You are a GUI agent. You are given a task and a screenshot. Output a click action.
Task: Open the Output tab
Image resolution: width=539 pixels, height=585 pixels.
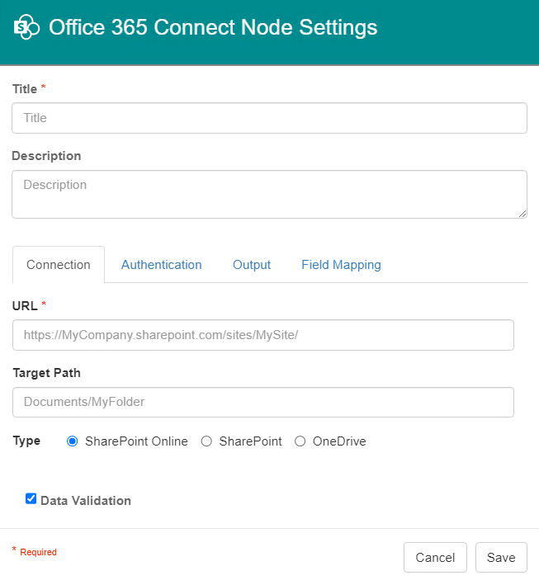pos(252,265)
